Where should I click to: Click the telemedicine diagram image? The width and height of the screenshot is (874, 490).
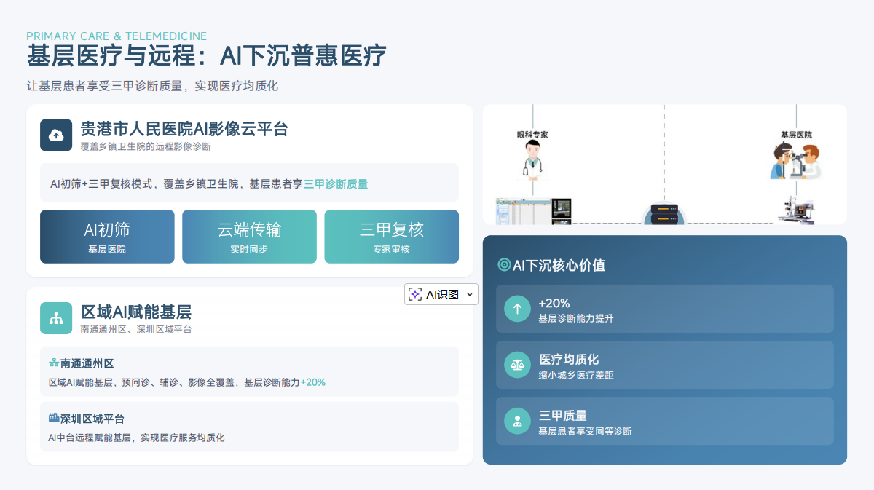coord(664,165)
